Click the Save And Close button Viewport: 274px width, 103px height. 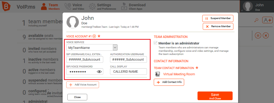click(215, 96)
